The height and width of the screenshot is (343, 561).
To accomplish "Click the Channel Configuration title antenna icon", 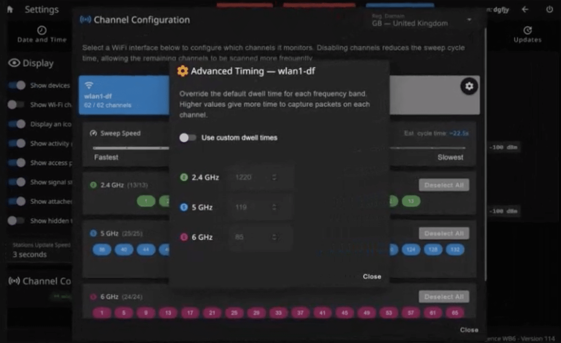I will coord(85,20).
